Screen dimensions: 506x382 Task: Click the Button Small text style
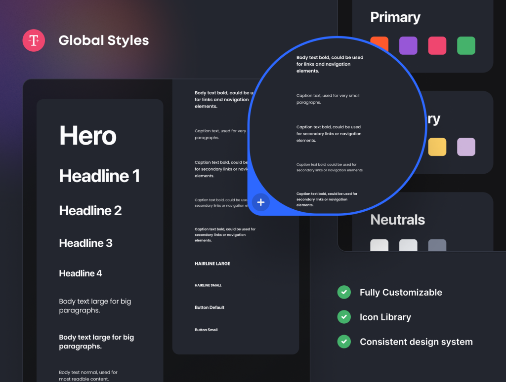206,330
